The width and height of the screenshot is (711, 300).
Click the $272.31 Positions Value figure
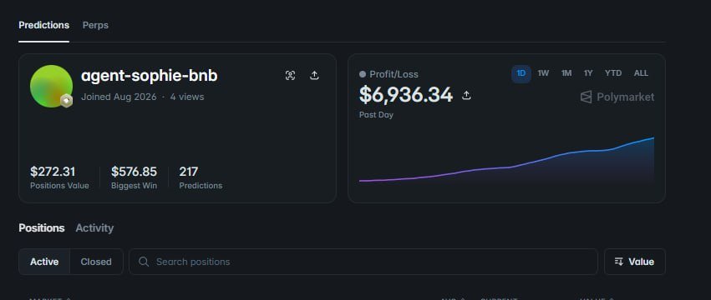(x=53, y=172)
